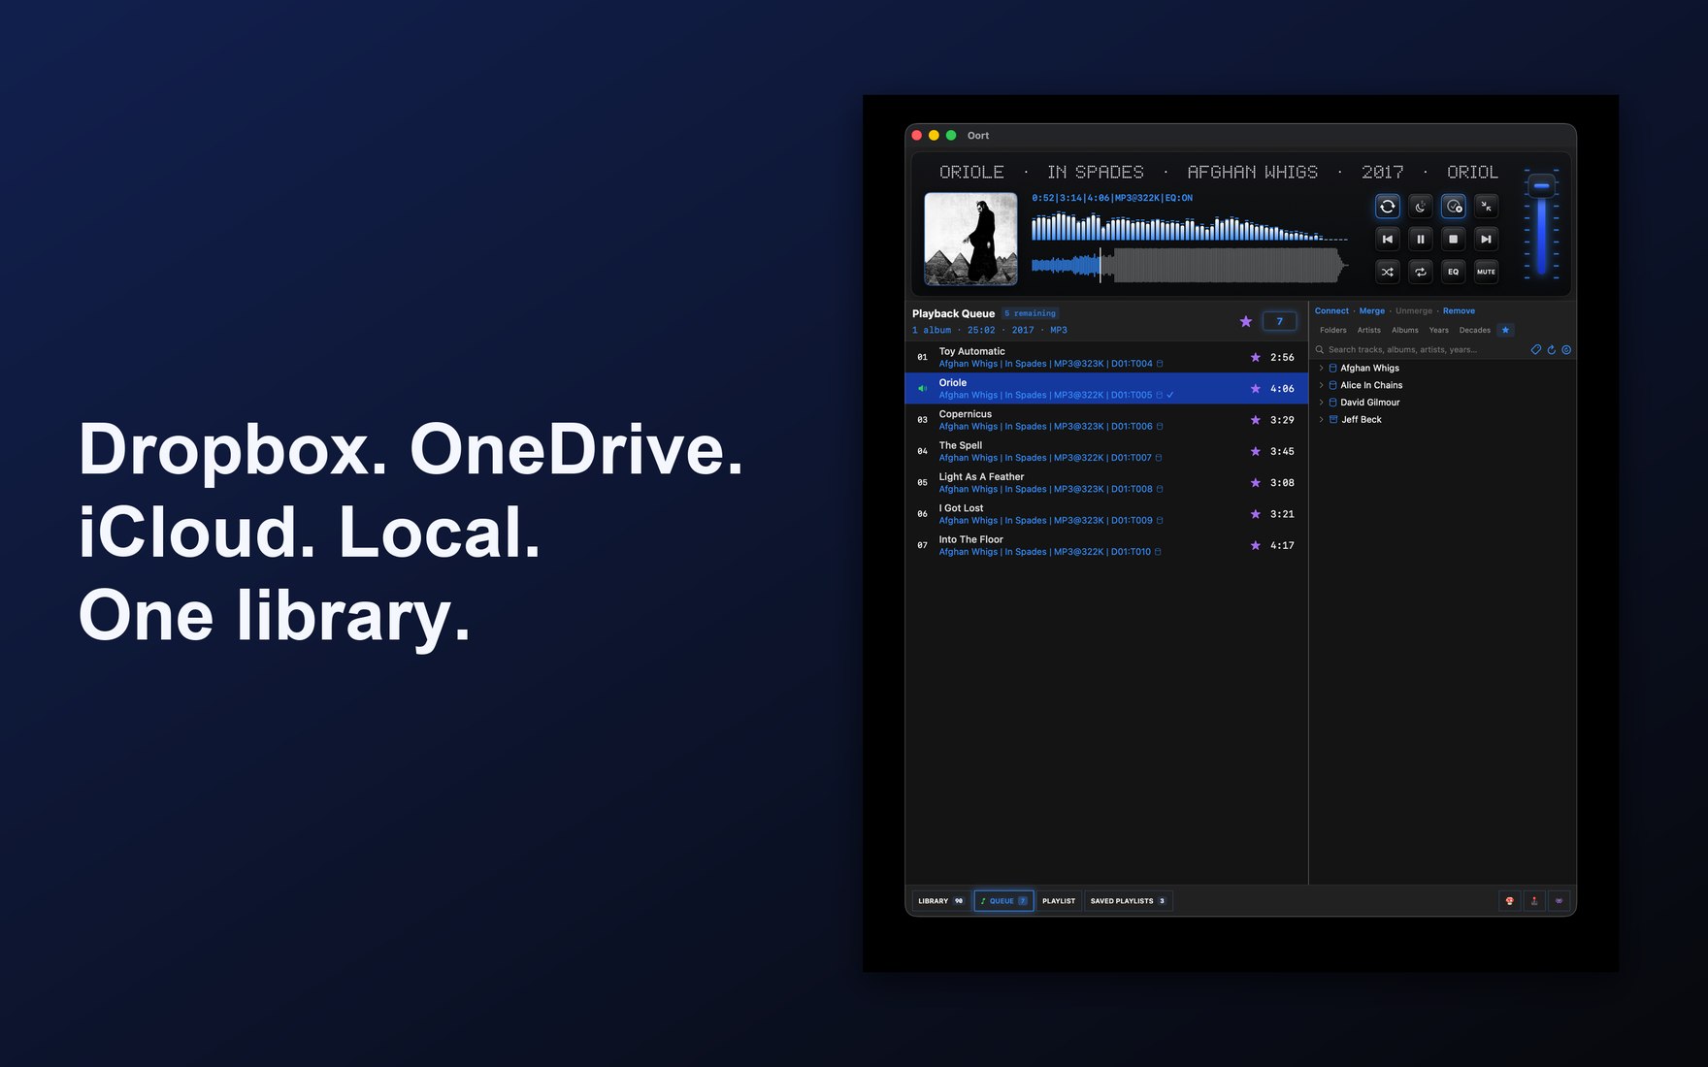Click the joystick icon in footer
The height and width of the screenshot is (1067, 1708).
(x=1534, y=901)
